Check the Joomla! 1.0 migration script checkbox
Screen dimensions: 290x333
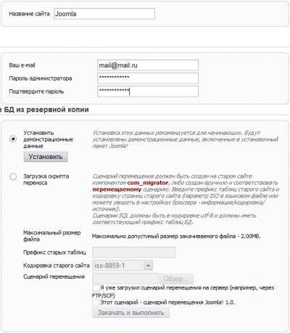96,303
